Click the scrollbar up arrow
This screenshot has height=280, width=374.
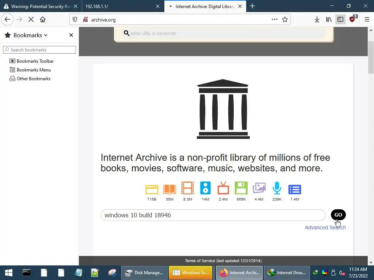point(371,30)
